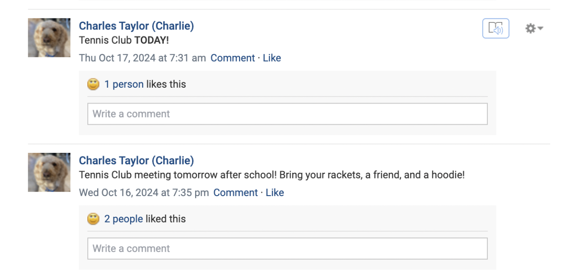
Task: Open Charles Taylor's profile from the meeting tomorrow post
Action: click(x=136, y=160)
